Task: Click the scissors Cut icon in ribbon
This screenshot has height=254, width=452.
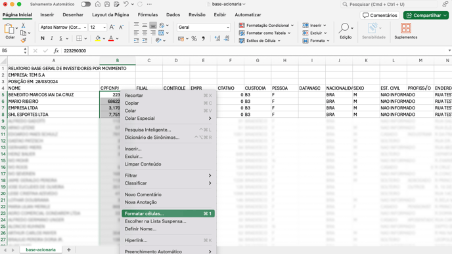Action: click(24, 26)
